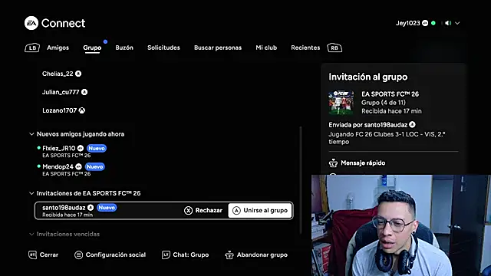Switch to the Mi club tab
491x276 pixels.
pyautogui.click(x=266, y=48)
